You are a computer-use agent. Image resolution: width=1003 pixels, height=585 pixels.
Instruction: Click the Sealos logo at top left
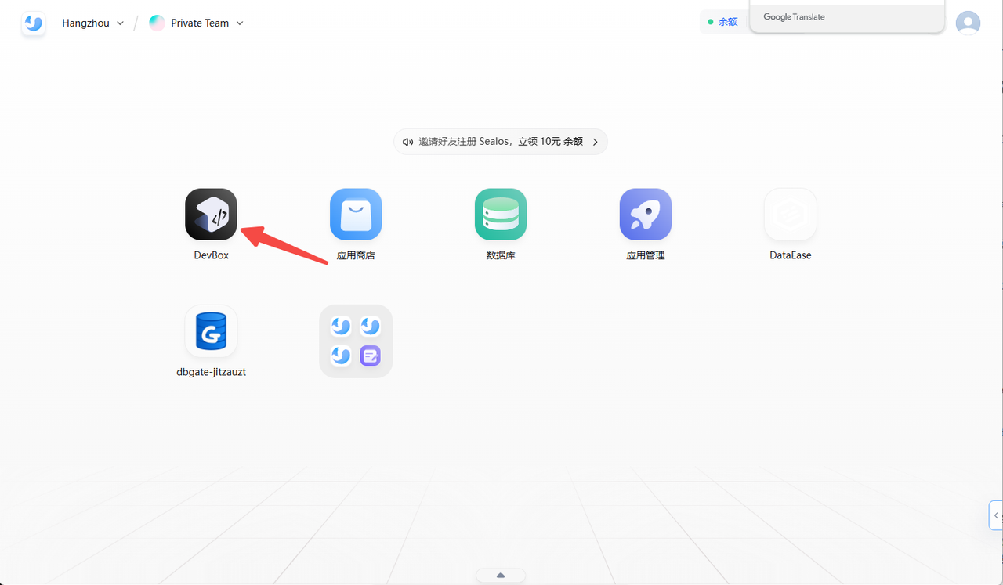(x=33, y=23)
